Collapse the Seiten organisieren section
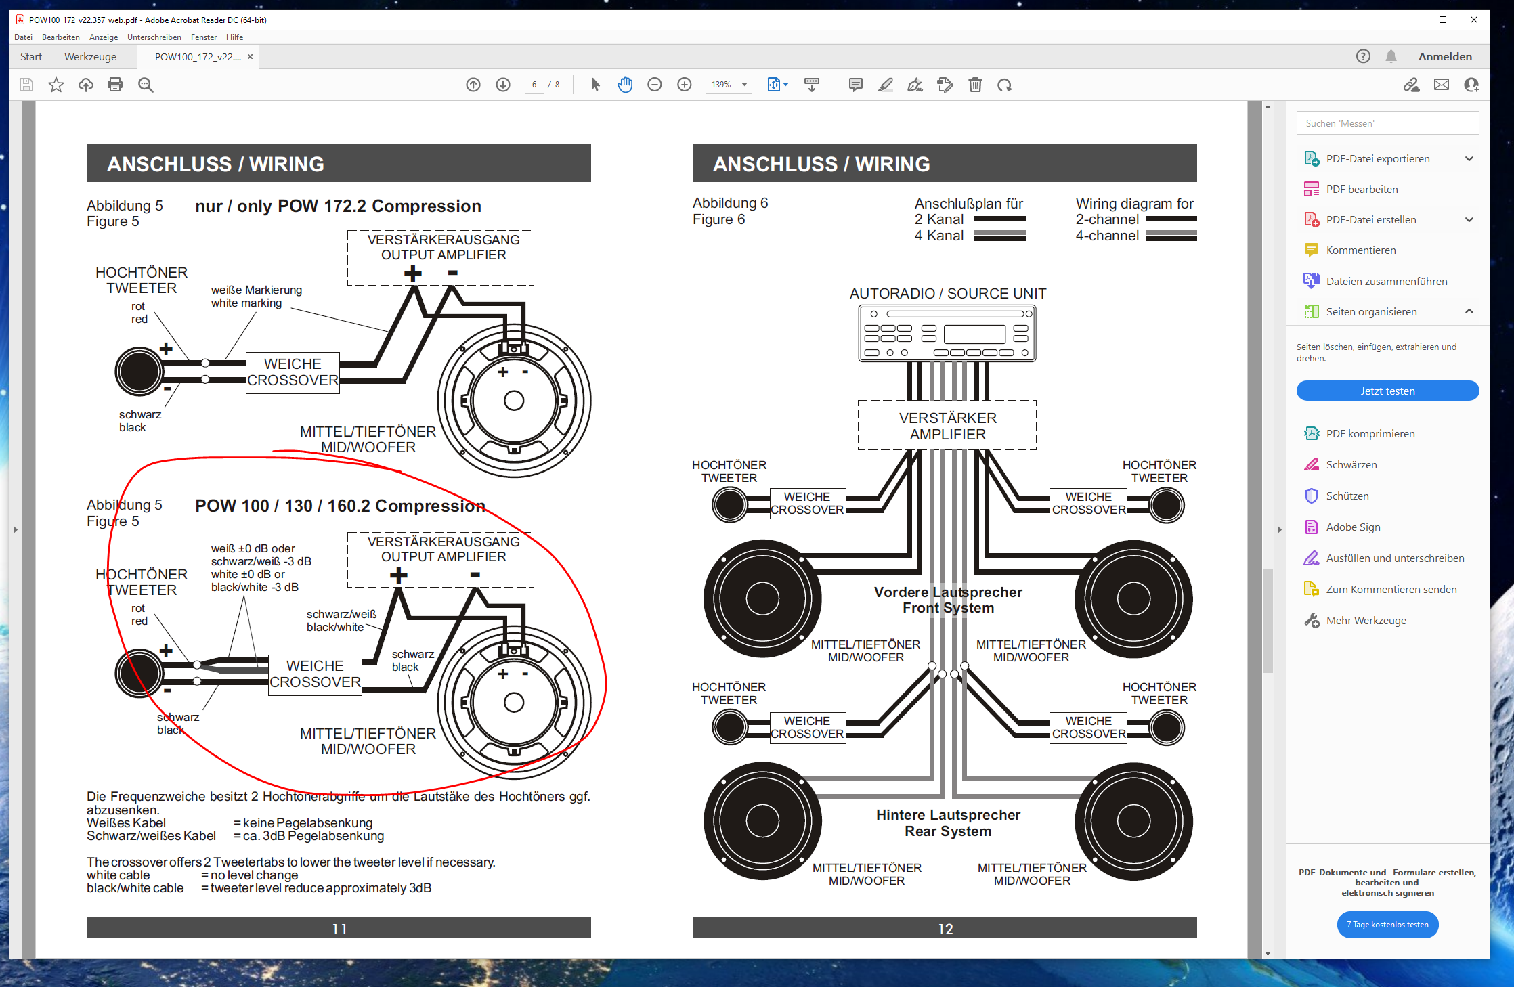 click(x=1469, y=311)
